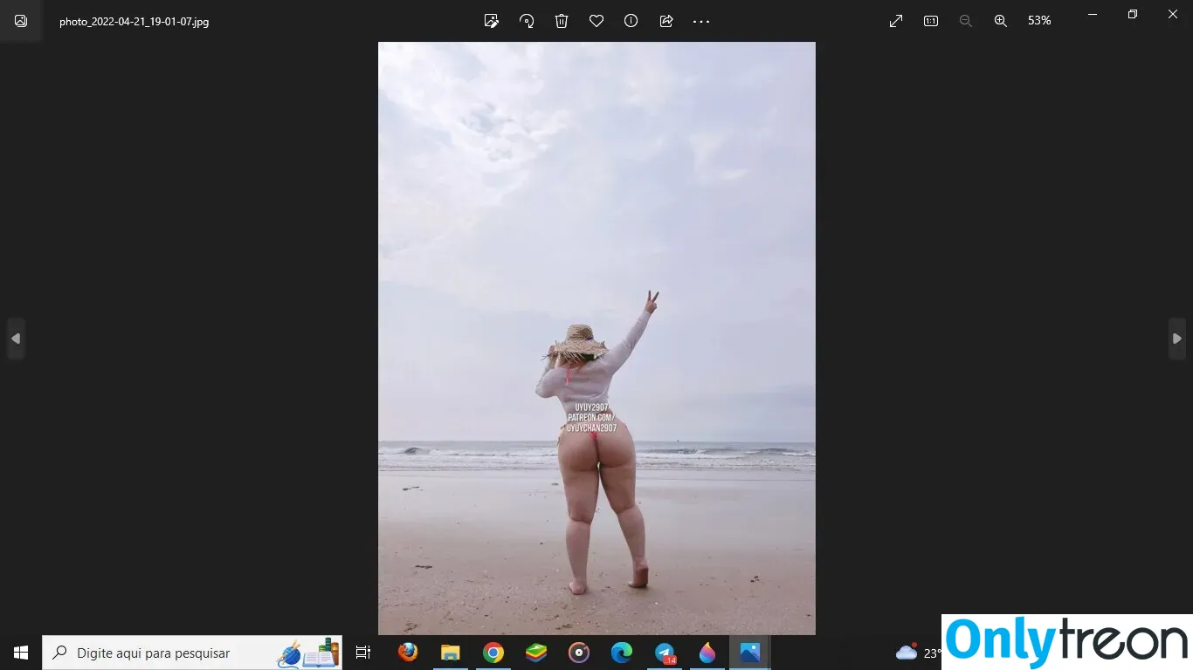Open File Explorer from the taskbar
Viewport: 1193px width, 670px height.
click(x=450, y=653)
